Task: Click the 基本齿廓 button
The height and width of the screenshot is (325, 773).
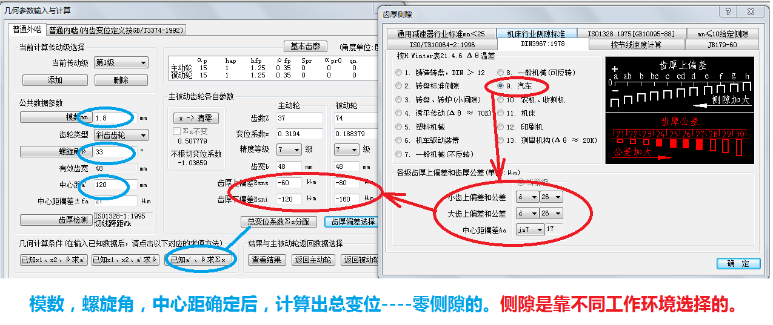Action: pos(306,47)
